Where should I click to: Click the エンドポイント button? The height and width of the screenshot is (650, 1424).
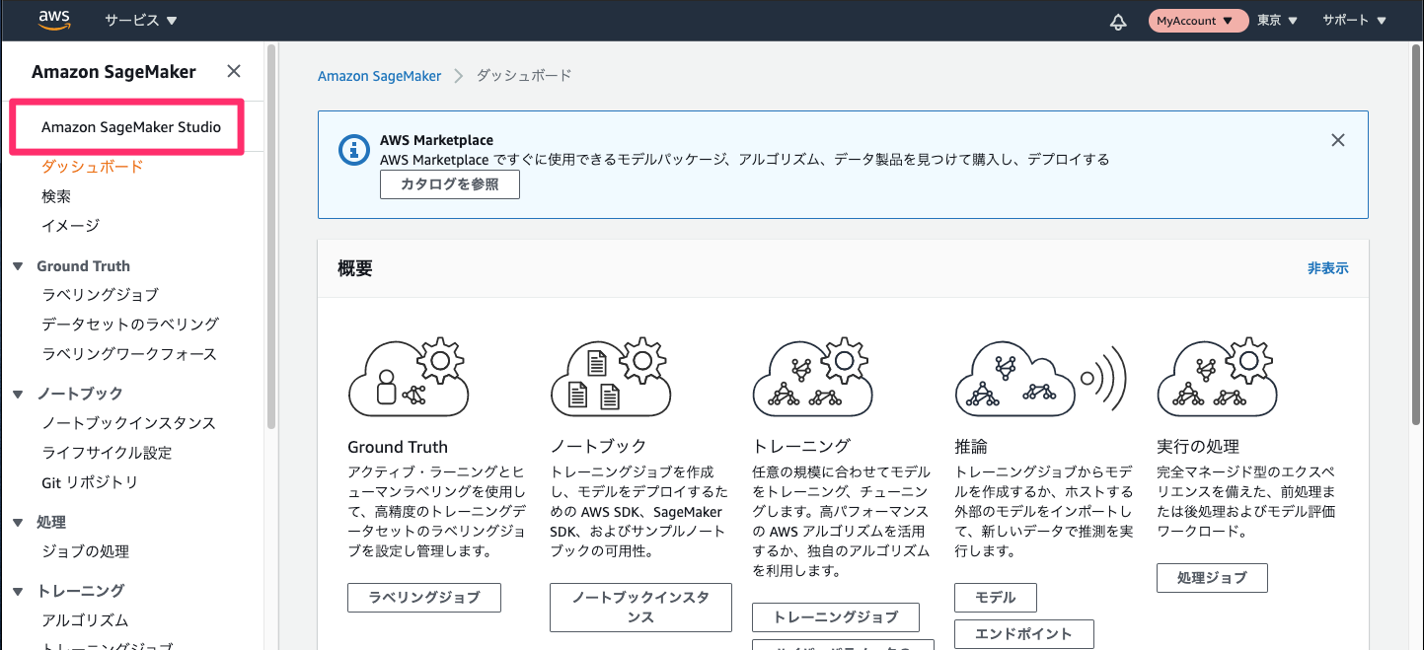(1024, 633)
